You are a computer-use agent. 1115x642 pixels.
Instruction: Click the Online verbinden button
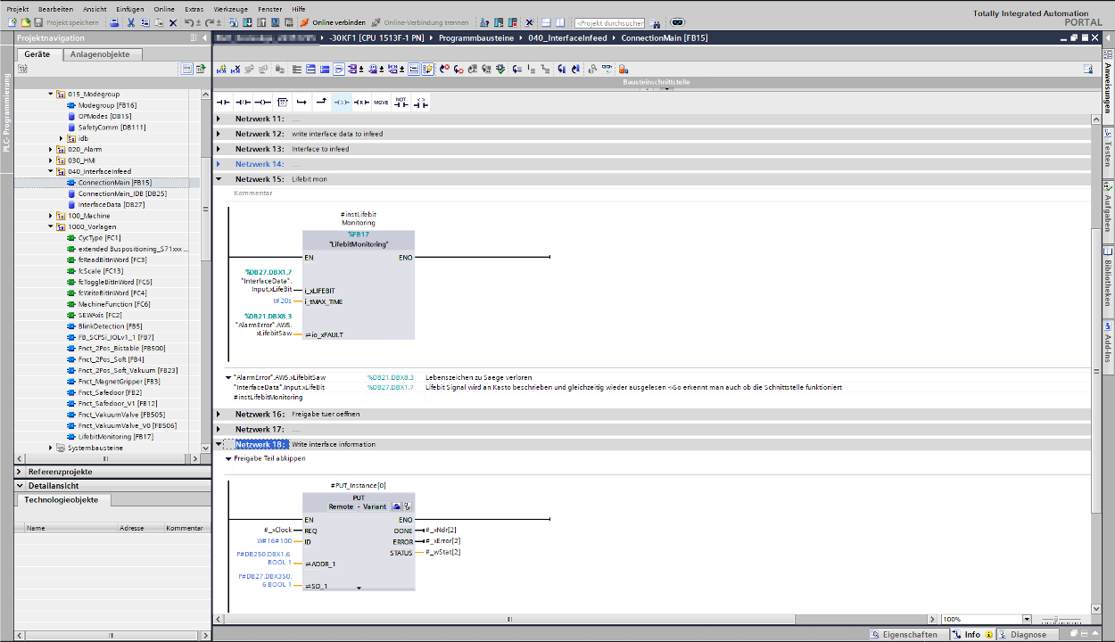[332, 22]
